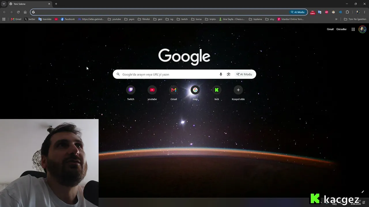
Task: Open the Facebook bookmark
Action: 68,19
